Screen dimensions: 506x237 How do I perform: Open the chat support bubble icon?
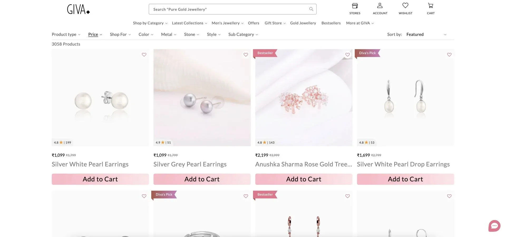pos(494,226)
